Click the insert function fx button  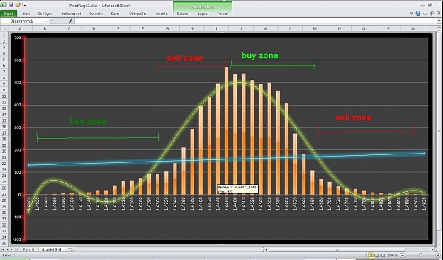tap(71, 21)
